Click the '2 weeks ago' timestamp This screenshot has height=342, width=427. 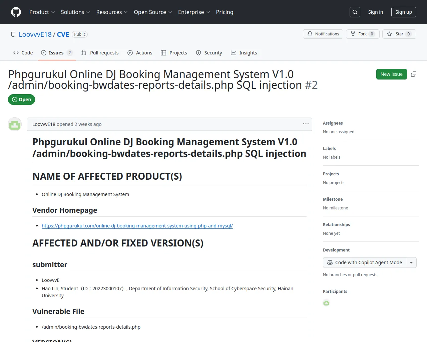click(88, 124)
